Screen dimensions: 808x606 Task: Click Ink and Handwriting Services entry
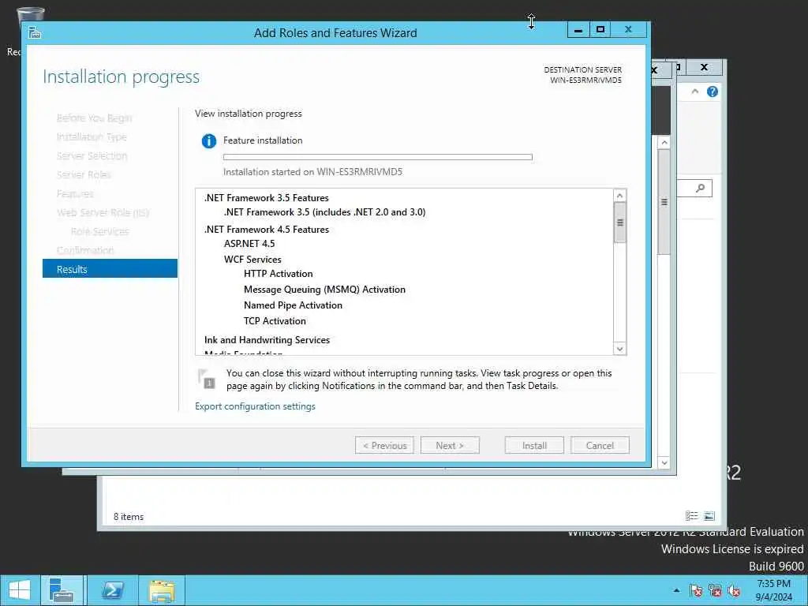(267, 340)
